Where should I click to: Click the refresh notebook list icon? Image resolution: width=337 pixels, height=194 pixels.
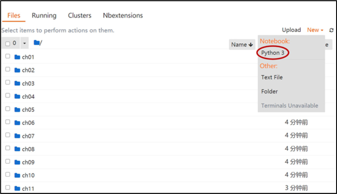tap(331, 30)
